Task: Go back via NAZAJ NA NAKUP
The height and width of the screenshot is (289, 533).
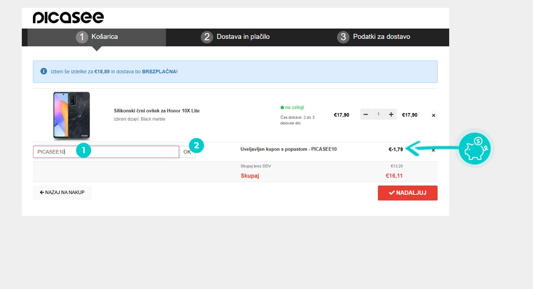Action: 62,193
